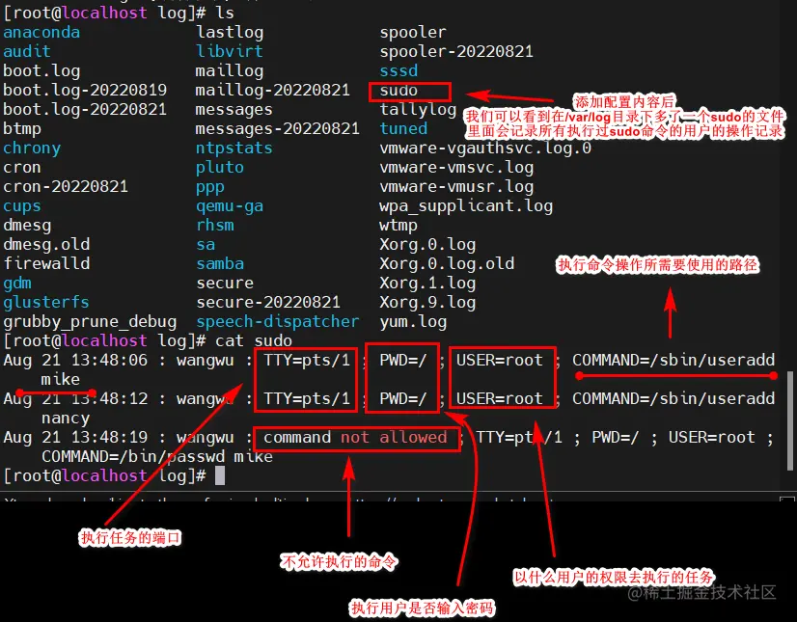Click the 'qemu-ga' directory entry
The image size is (797, 622).
230,205
